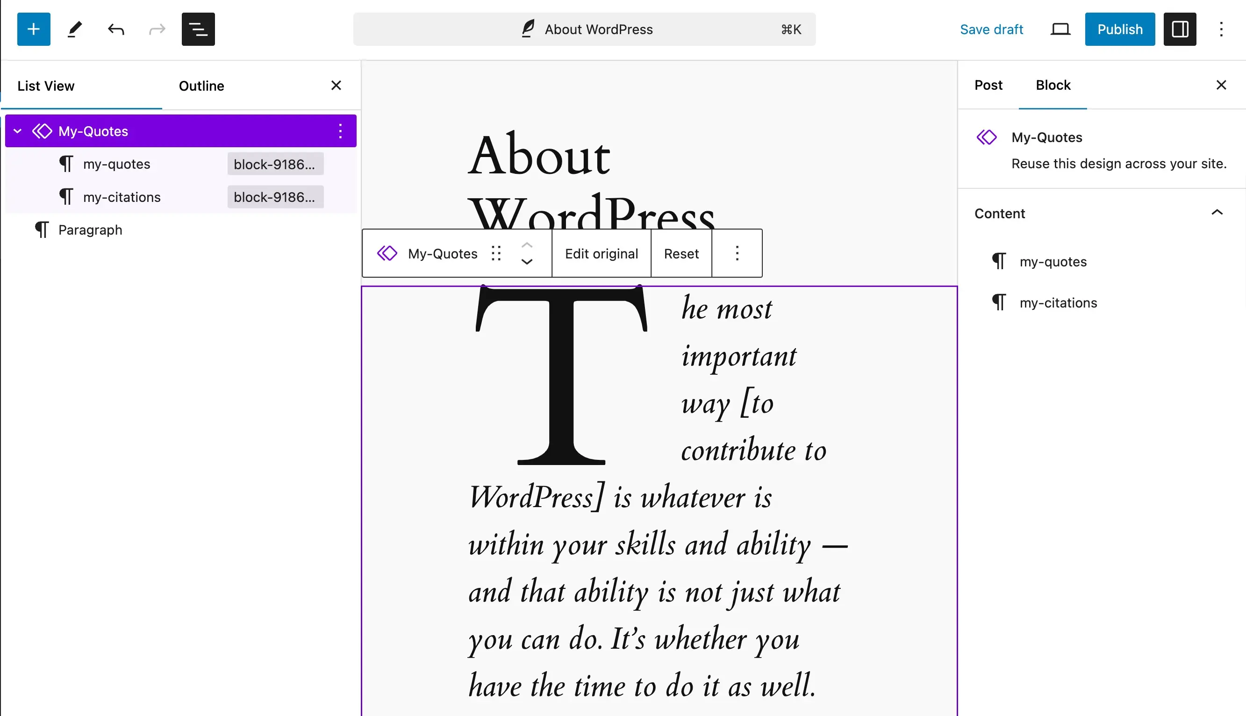The width and height of the screenshot is (1246, 716).
Task: Select my-citations paragraph in List View
Action: coord(122,197)
